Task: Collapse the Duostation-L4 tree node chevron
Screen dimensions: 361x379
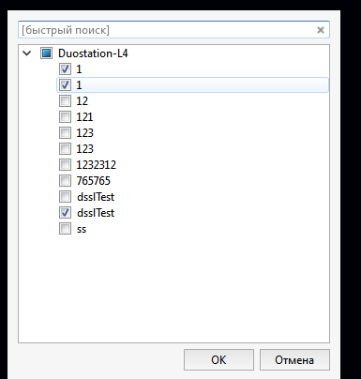Action: pyautogui.click(x=27, y=53)
